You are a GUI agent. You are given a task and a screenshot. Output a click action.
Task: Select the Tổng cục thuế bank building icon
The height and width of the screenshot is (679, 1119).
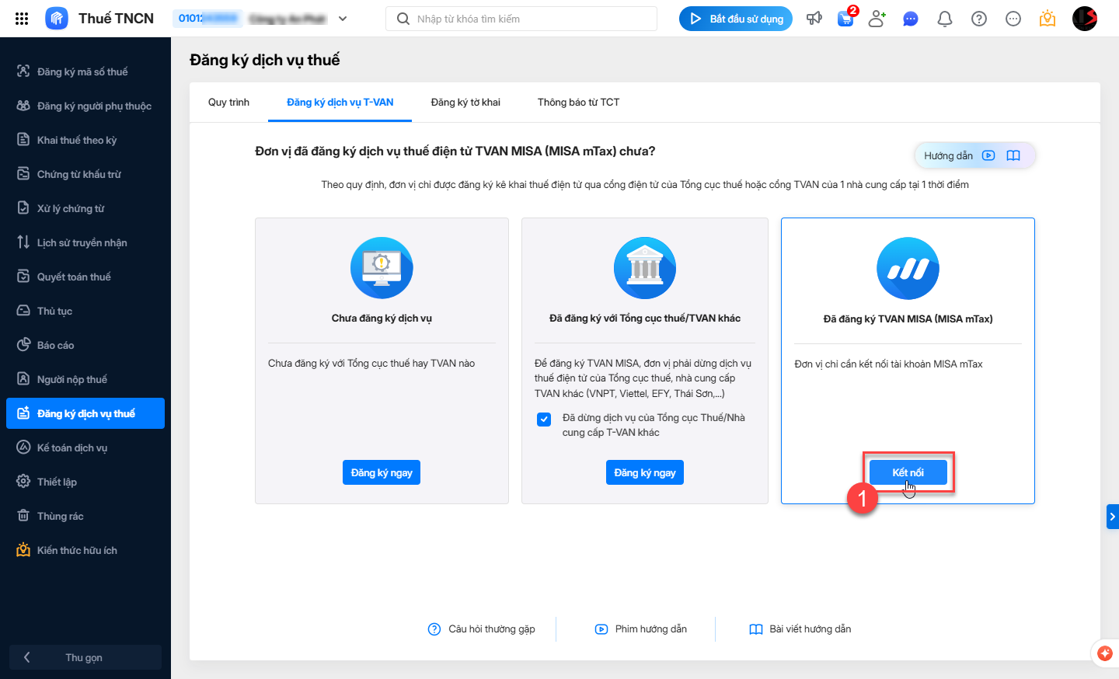[x=645, y=268]
